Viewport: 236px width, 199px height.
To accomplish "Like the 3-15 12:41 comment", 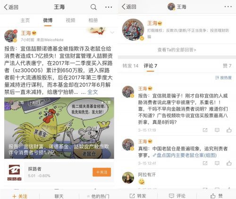I will coord(229,163).
